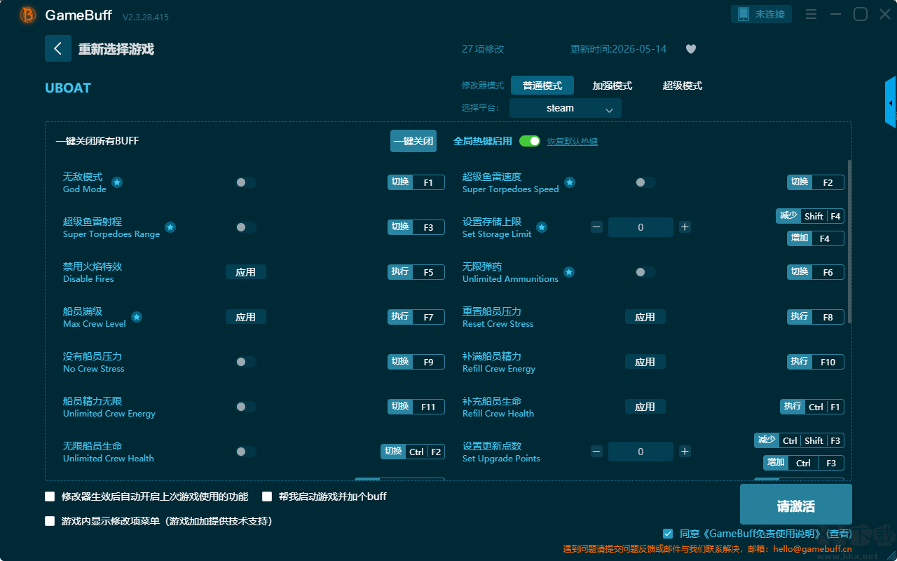The height and width of the screenshot is (561, 897).
Task: Click F9 hotkey for No Crew Stress
Action: pyautogui.click(x=416, y=362)
